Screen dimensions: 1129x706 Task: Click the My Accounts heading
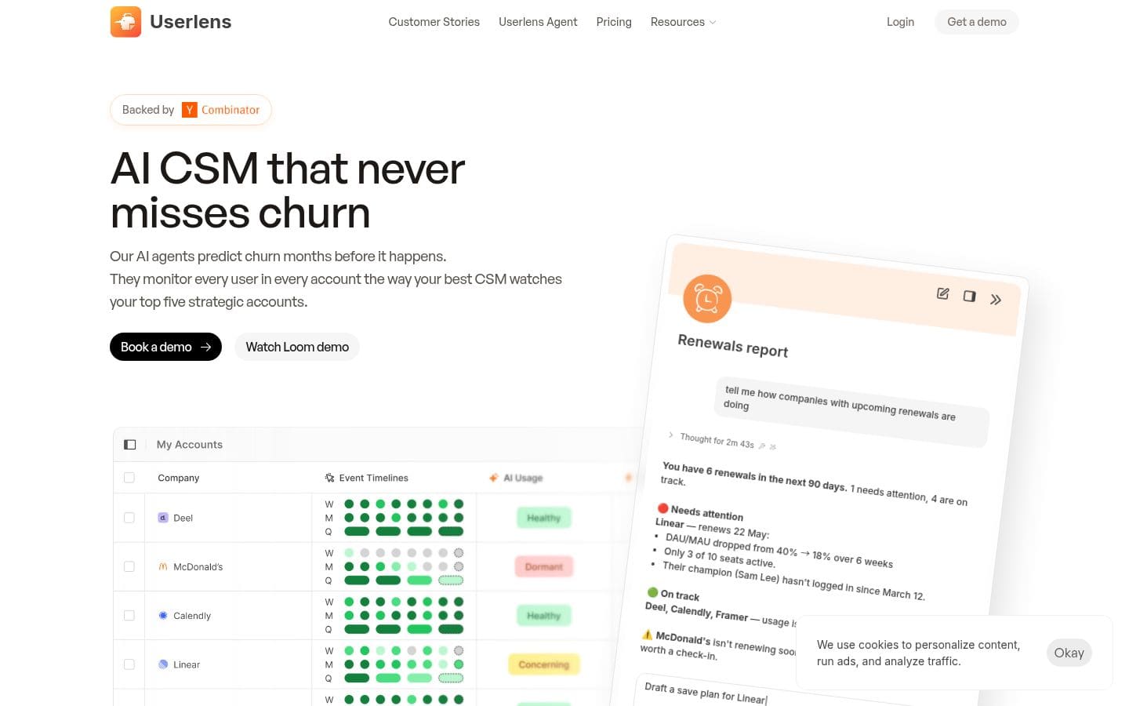[x=190, y=445]
